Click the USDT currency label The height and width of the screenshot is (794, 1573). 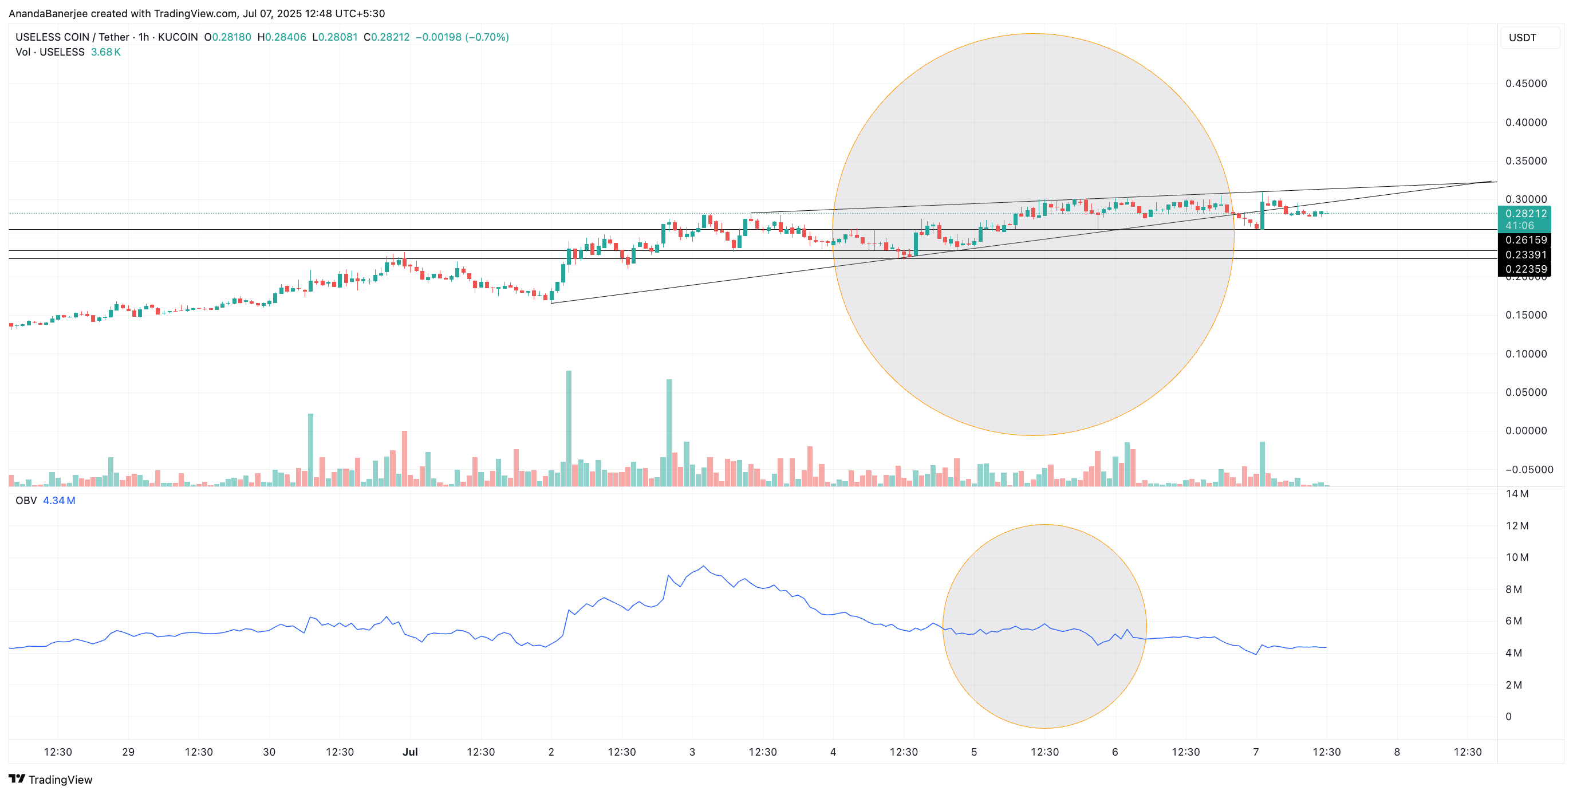point(1522,38)
